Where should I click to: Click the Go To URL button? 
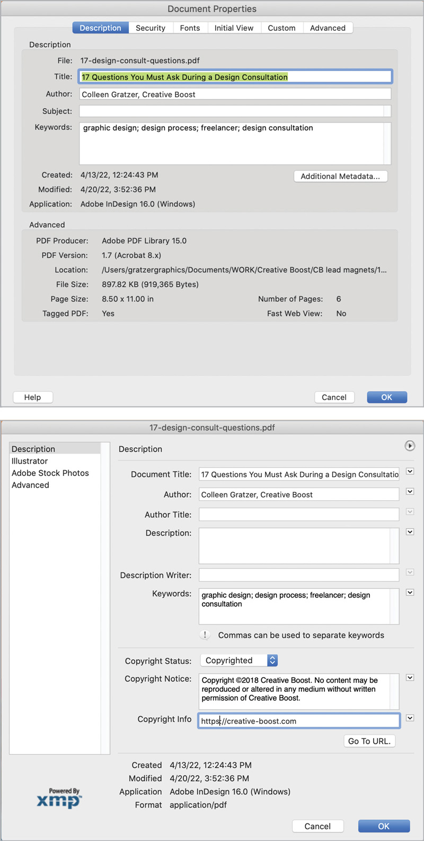pos(369,741)
